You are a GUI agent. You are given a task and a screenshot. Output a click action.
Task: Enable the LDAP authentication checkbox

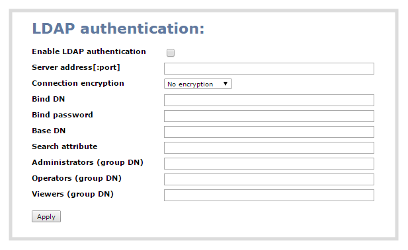171,53
